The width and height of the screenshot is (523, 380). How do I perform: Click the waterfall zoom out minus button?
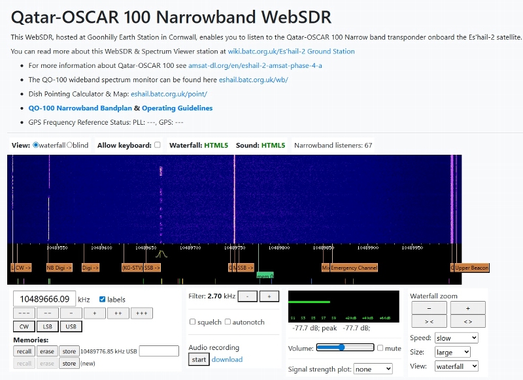coord(428,308)
